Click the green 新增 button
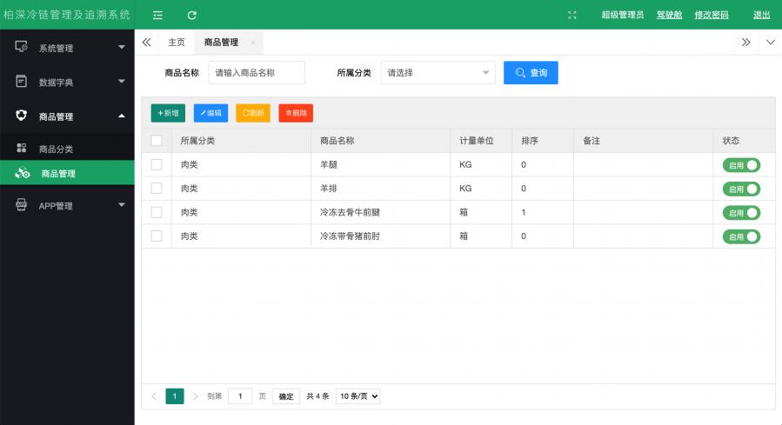Viewport: 782px width, 425px height. (168, 113)
